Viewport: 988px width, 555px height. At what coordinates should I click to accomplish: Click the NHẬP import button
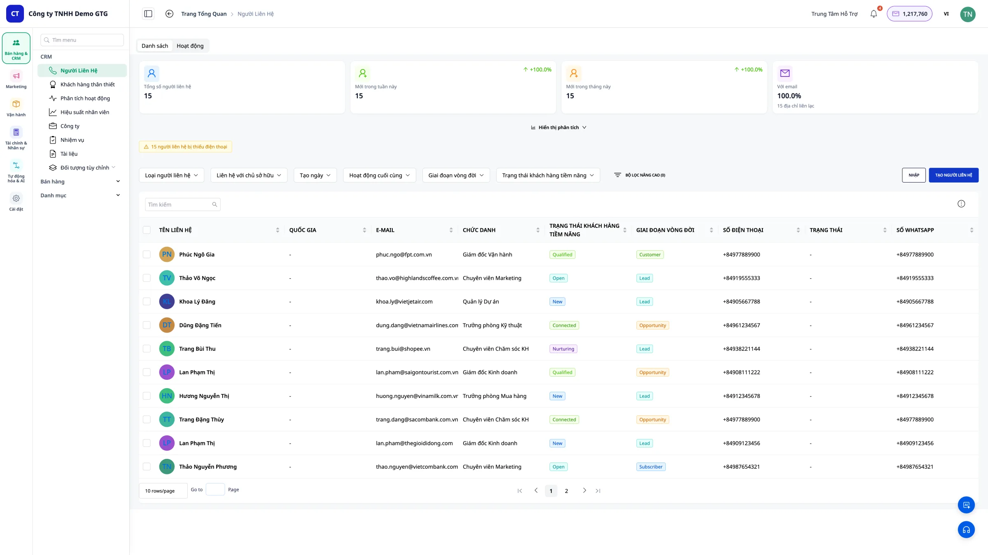[x=914, y=175]
